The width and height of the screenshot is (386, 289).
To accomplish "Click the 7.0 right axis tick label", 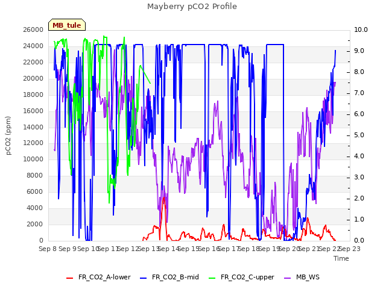I will click(x=359, y=93).
